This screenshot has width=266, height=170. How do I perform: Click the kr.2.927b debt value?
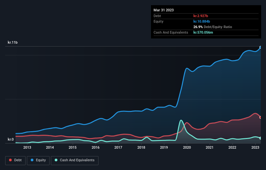(201, 16)
